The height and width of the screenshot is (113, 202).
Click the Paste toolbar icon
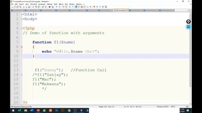click(x=39, y=7)
